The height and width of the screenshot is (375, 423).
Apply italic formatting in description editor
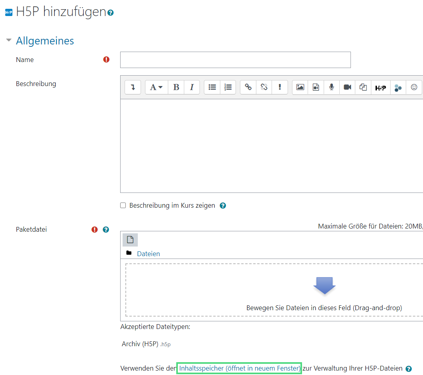click(192, 87)
